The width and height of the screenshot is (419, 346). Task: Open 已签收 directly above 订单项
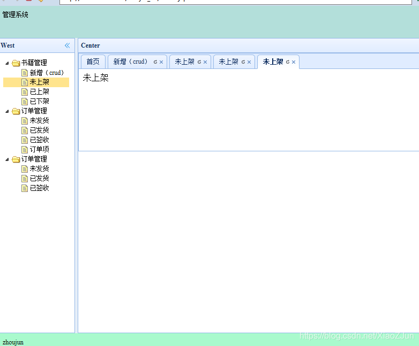[x=39, y=140]
